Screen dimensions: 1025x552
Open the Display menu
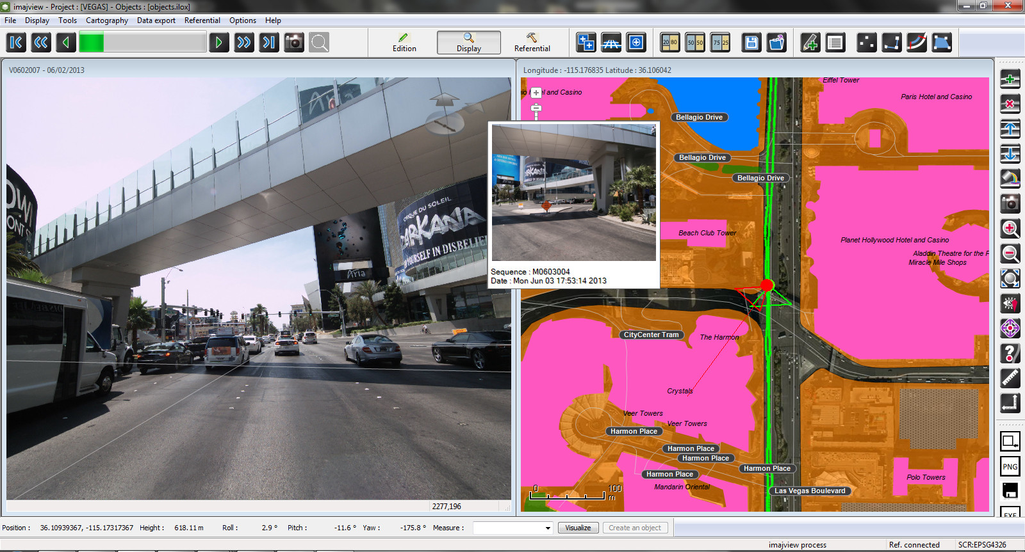click(37, 20)
